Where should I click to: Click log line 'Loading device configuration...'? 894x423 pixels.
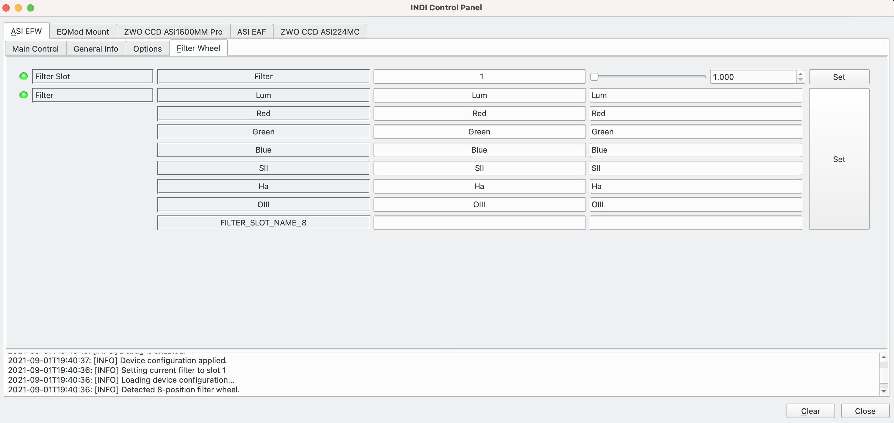coord(121,380)
